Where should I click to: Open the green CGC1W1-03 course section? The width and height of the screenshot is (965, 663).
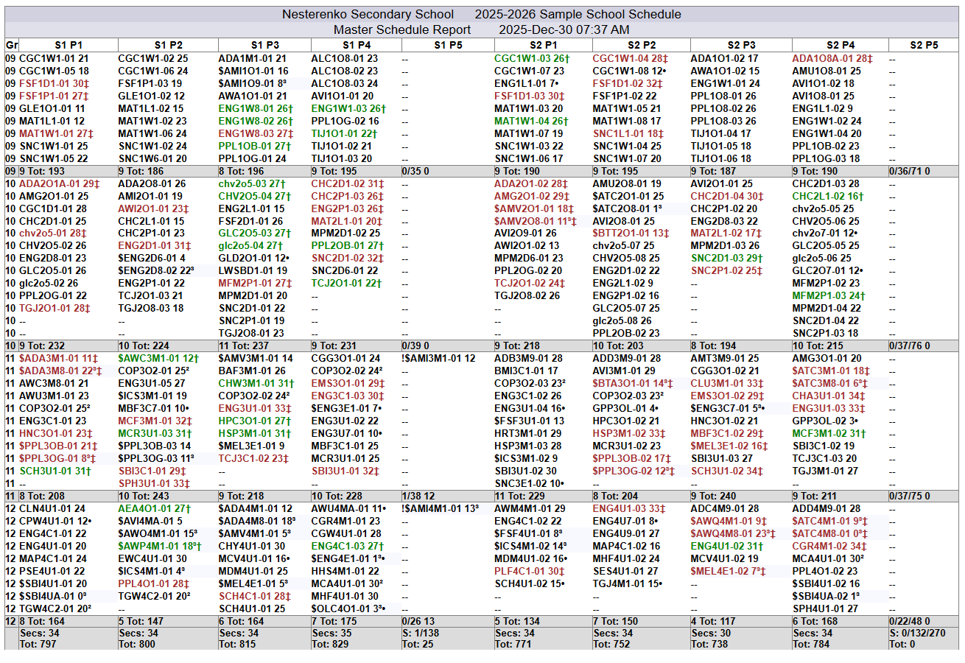[532, 58]
